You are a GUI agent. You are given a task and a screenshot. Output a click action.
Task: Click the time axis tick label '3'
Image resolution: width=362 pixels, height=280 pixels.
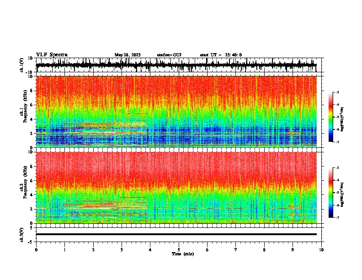[x=122, y=250]
